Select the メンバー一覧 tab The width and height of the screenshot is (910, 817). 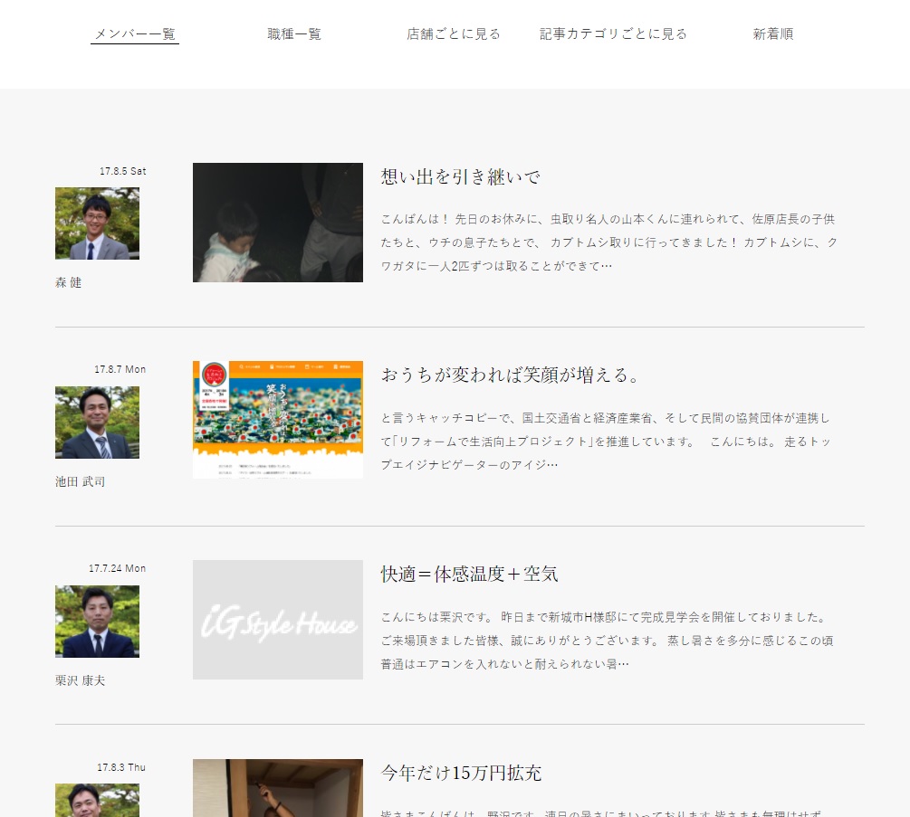click(x=135, y=34)
